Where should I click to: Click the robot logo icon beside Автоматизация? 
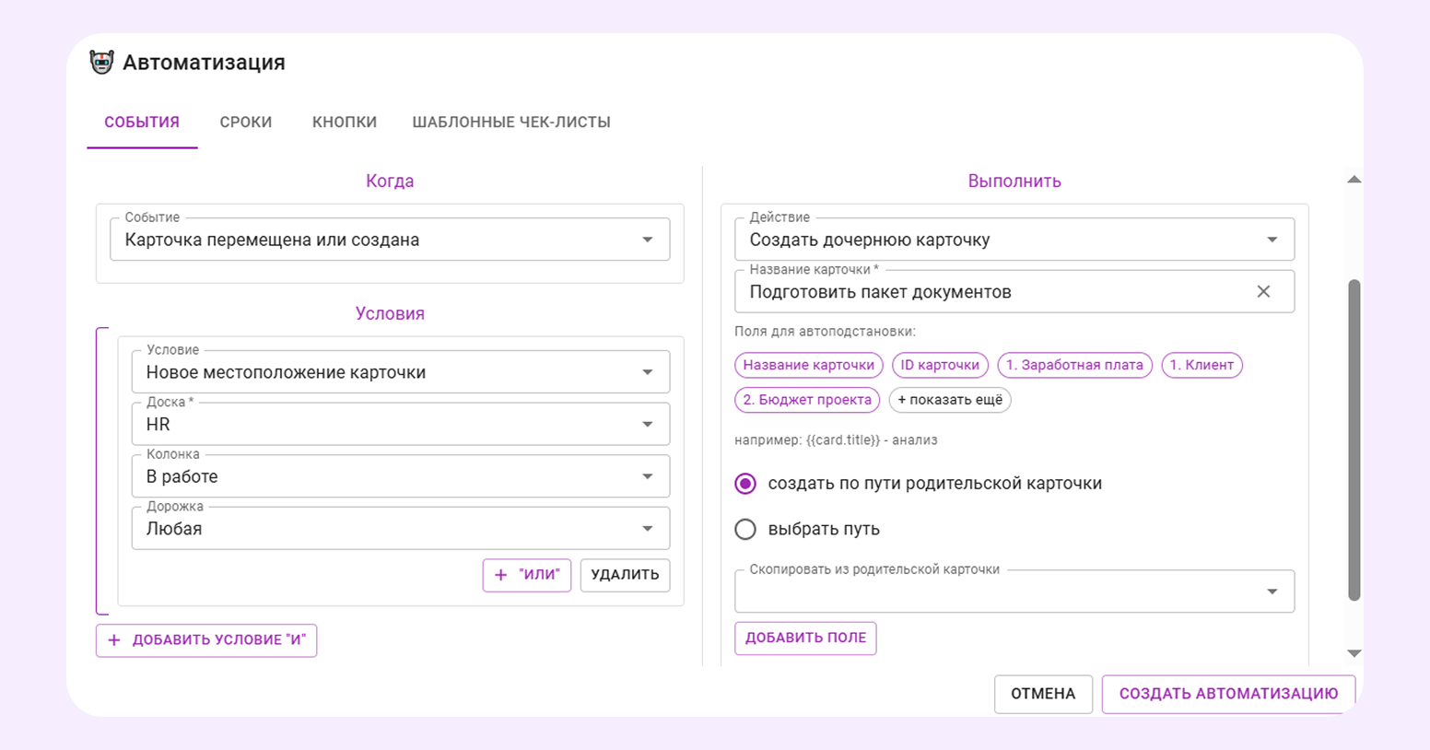101,63
